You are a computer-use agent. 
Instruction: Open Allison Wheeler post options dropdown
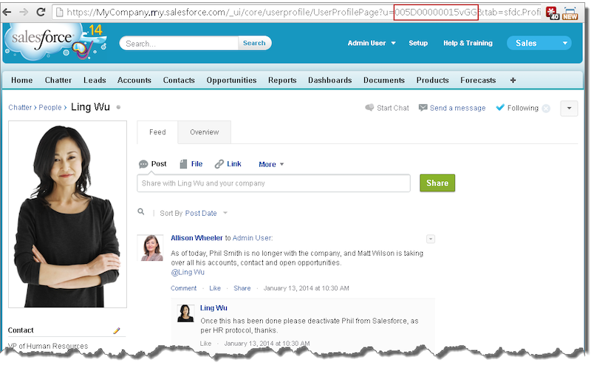click(431, 239)
